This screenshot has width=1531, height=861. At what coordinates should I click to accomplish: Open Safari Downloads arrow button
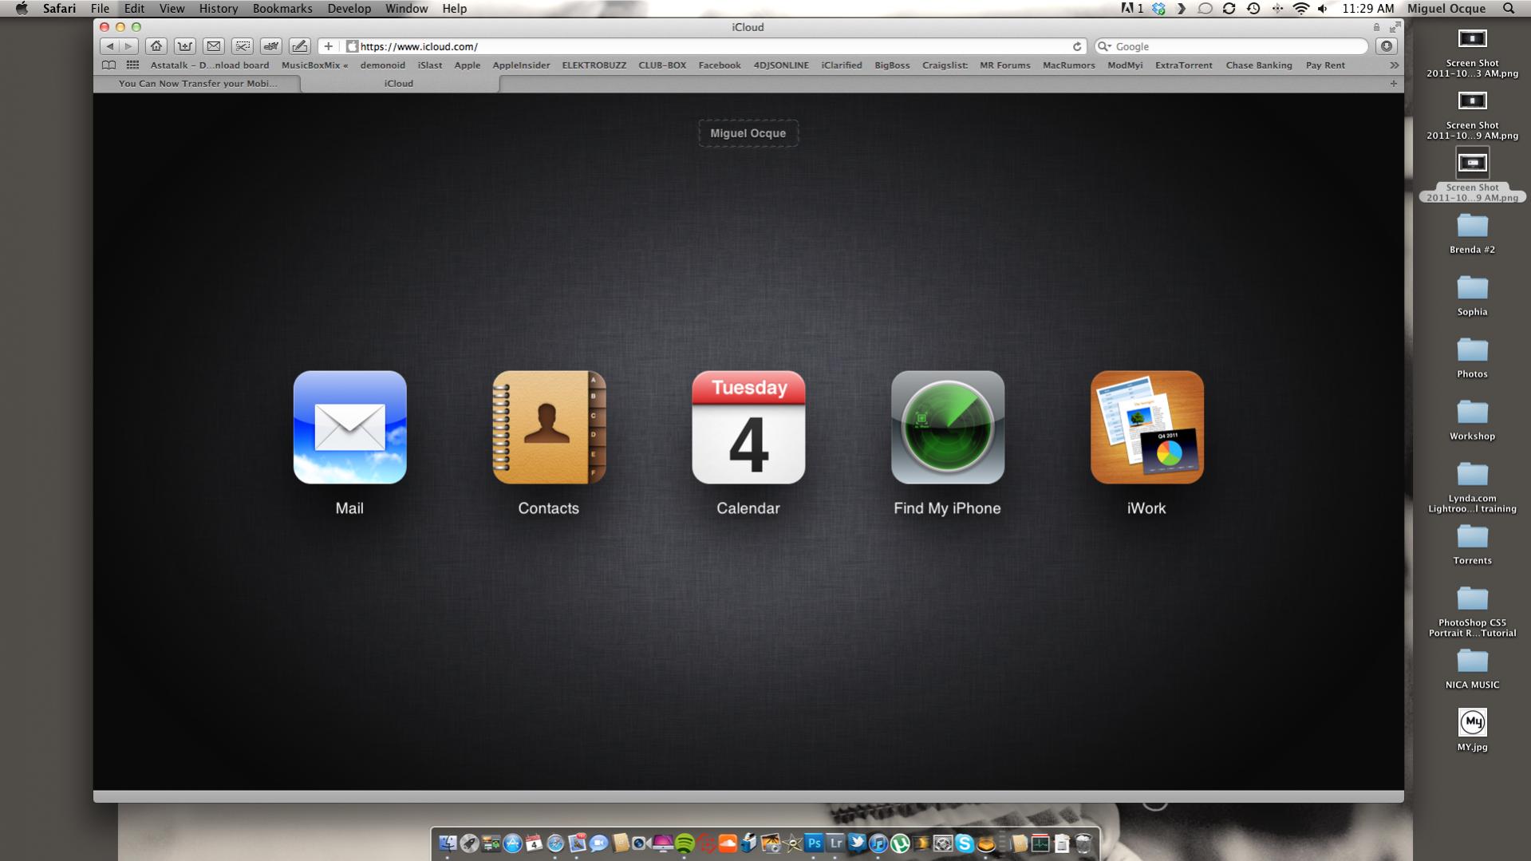click(1387, 46)
